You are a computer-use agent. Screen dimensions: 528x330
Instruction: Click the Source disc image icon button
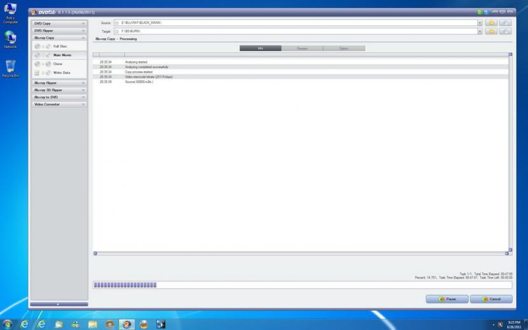506,22
